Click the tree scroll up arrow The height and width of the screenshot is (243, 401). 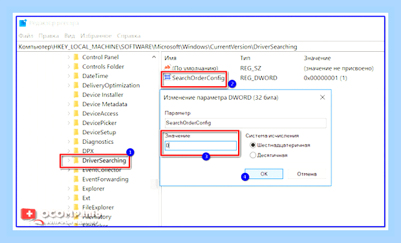[x=154, y=57]
